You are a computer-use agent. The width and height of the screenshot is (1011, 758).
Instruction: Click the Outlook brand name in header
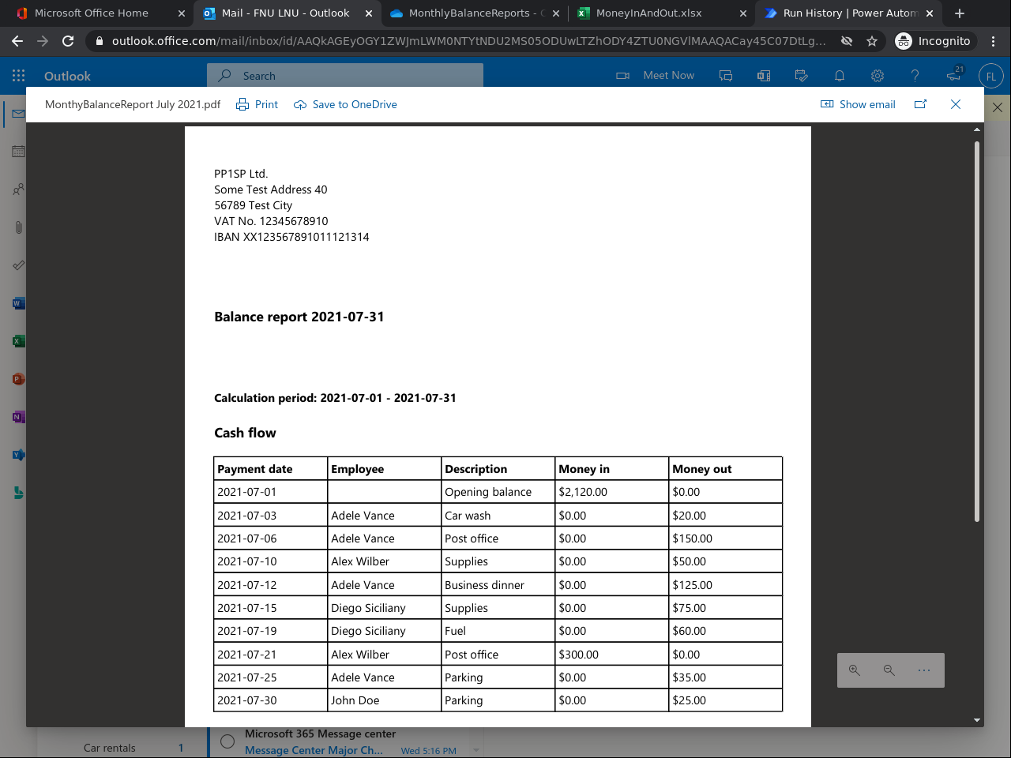pyautogui.click(x=67, y=77)
